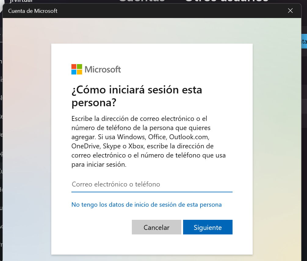The height and width of the screenshot is (261, 307).
Task: Click the '¿Cómo iniciará sesión esta persona?' heading
Action: (x=137, y=96)
